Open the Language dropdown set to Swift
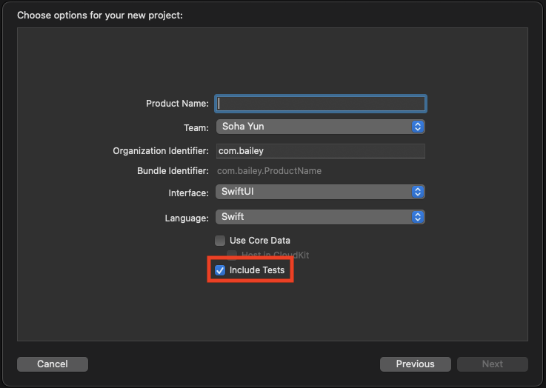Screen dimensions: 546x388 320,217
